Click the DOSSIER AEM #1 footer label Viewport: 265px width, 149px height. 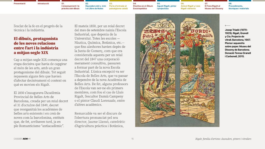coord(22,139)
